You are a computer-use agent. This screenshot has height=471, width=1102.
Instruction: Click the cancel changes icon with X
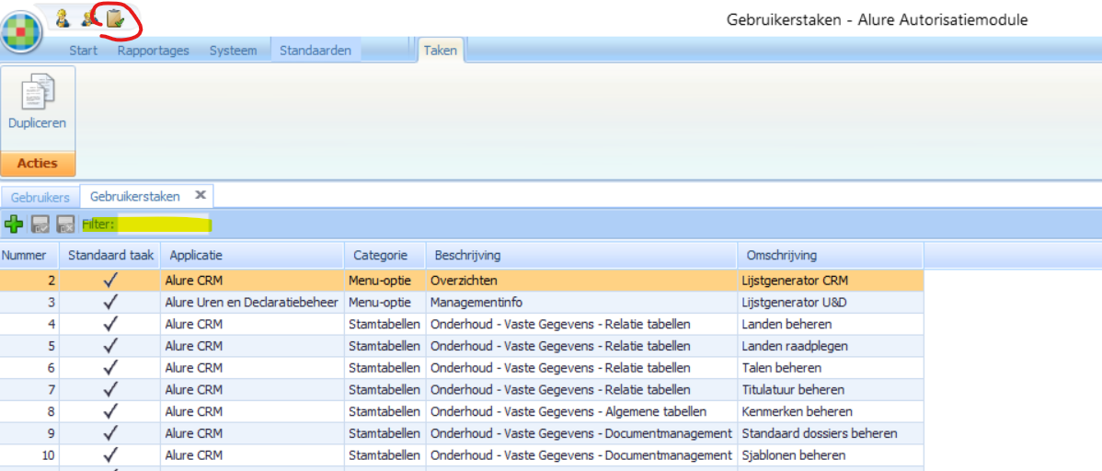[x=65, y=224]
